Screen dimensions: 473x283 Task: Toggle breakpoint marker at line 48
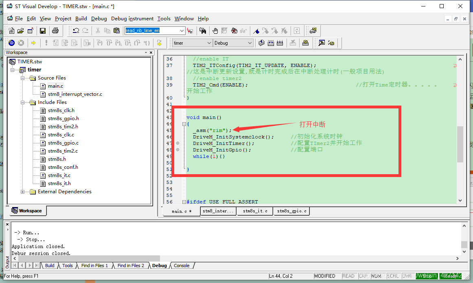click(177, 150)
